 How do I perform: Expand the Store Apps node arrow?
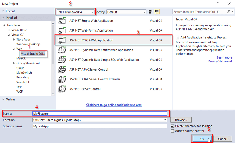pos(14,40)
